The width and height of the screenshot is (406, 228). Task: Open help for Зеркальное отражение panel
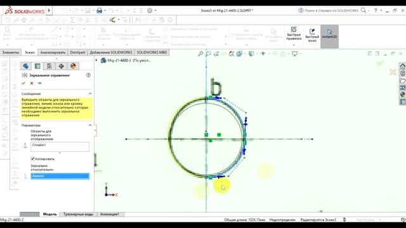tap(88, 75)
